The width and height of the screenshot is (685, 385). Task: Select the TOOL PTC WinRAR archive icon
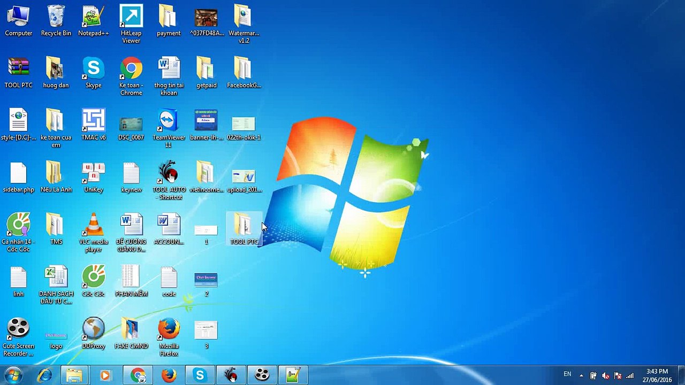19,73
